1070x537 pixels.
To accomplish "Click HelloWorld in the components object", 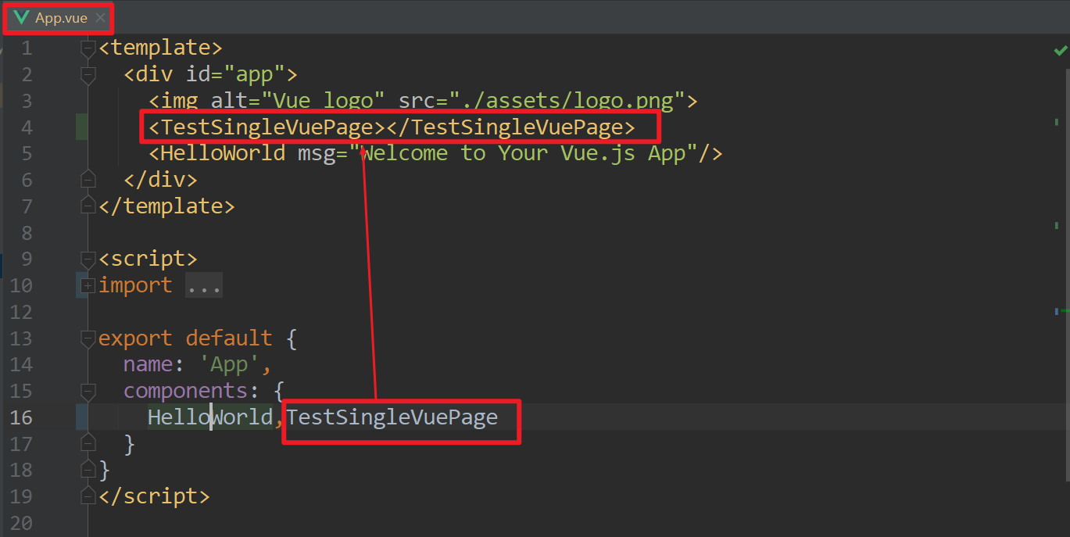I will [x=210, y=417].
